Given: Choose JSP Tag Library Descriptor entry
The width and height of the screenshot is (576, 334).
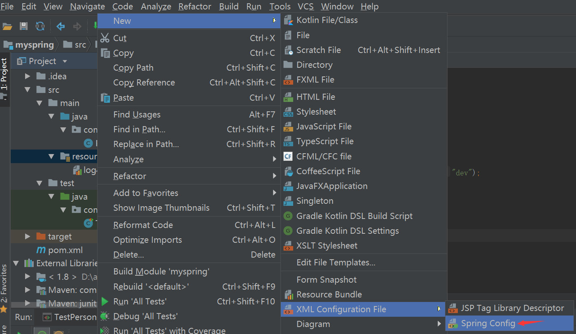Looking at the screenshot, I should point(509,308).
